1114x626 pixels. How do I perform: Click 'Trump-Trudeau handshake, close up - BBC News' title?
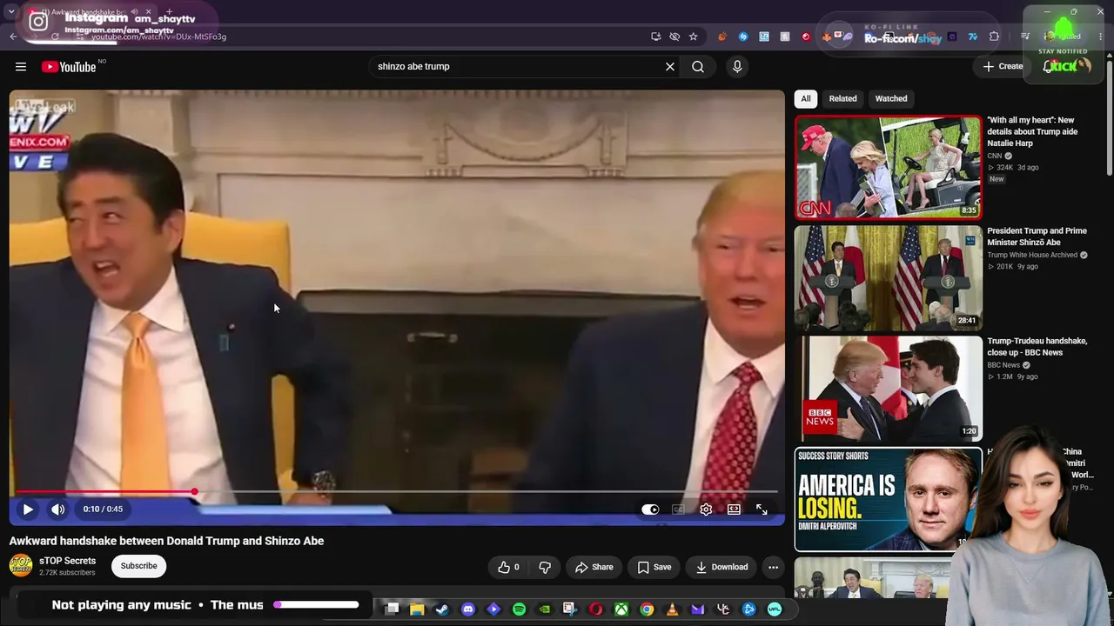point(1037,347)
